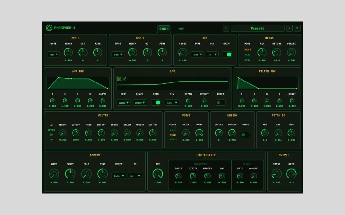The height and width of the screenshot is (215, 345).
Task: Click the Shaper warp knob
Action: [x=54, y=174]
